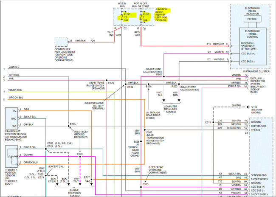
Task: Select the F11 circuit code
Action: (x=208, y=44)
